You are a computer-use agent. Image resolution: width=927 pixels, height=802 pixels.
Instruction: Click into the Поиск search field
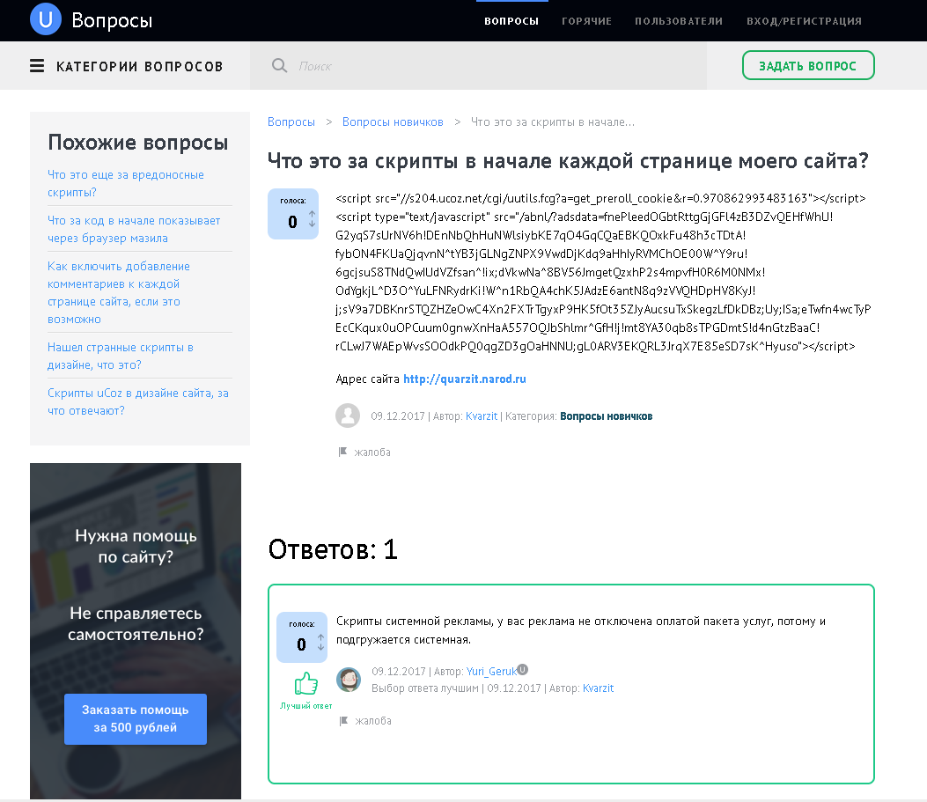[493, 66]
